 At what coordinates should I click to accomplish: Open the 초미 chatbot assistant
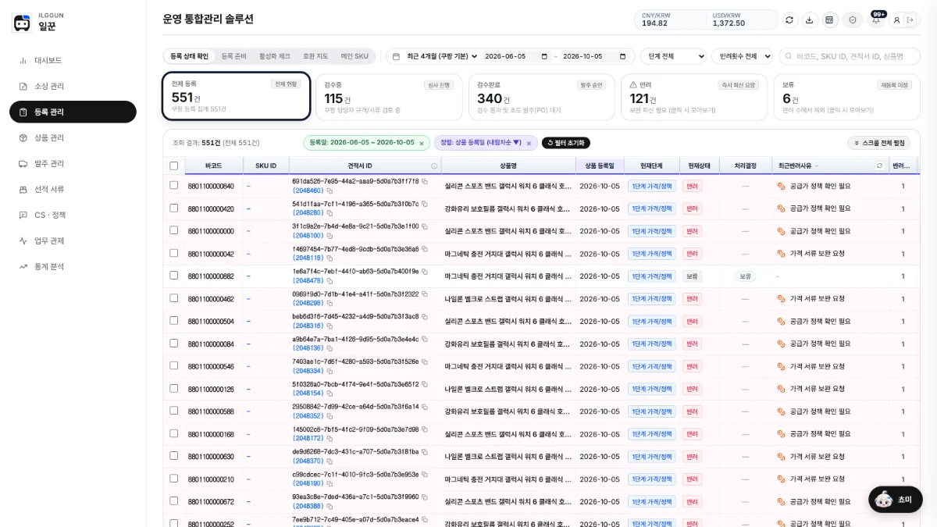tap(896, 499)
